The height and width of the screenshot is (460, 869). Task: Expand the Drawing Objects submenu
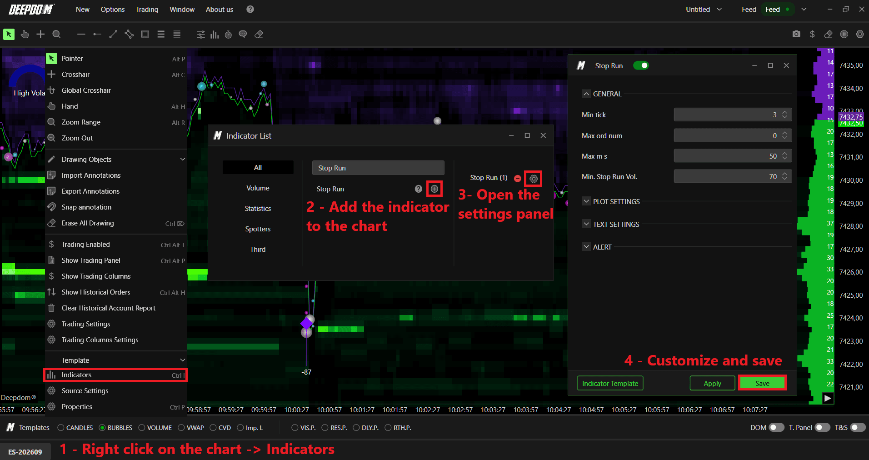pyautogui.click(x=183, y=159)
